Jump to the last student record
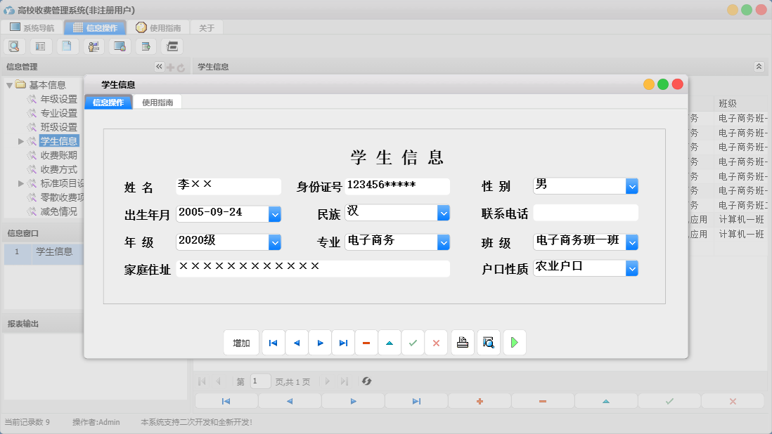The height and width of the screenshot is (434, 772). [x=343, y=342]
